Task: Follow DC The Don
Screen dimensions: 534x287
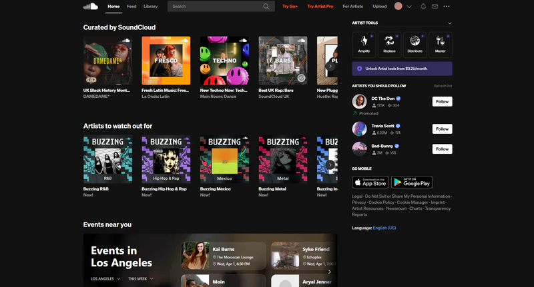Action: [442, 102]
